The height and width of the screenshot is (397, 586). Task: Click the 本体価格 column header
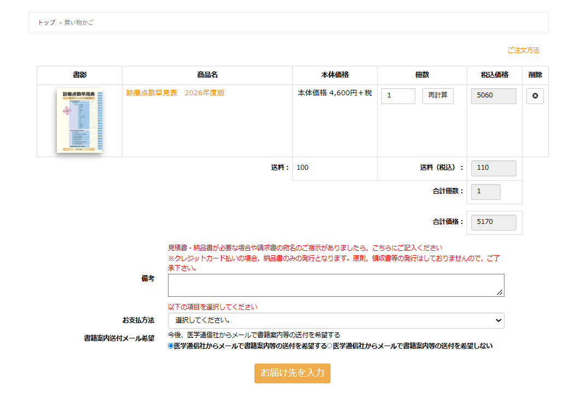pos(335,75)
